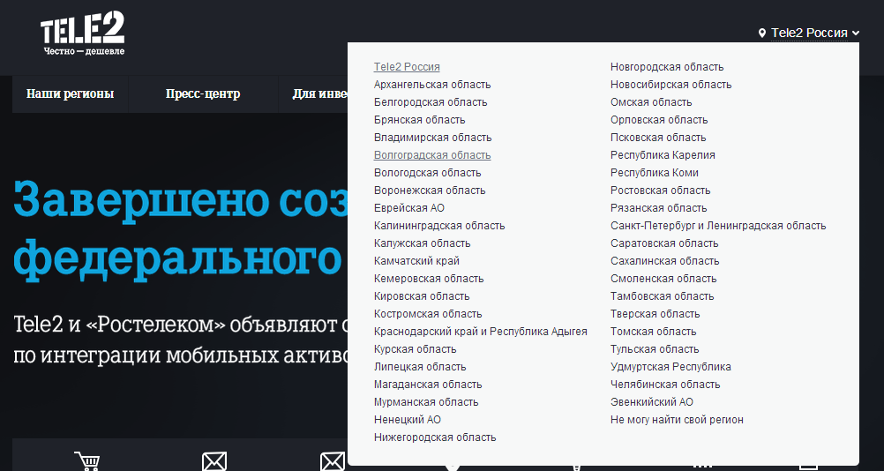The image size is (884, 471).
Task: Select Tele2 Россия in the region list
Action: pyautogui.click(x=407, y=67)
